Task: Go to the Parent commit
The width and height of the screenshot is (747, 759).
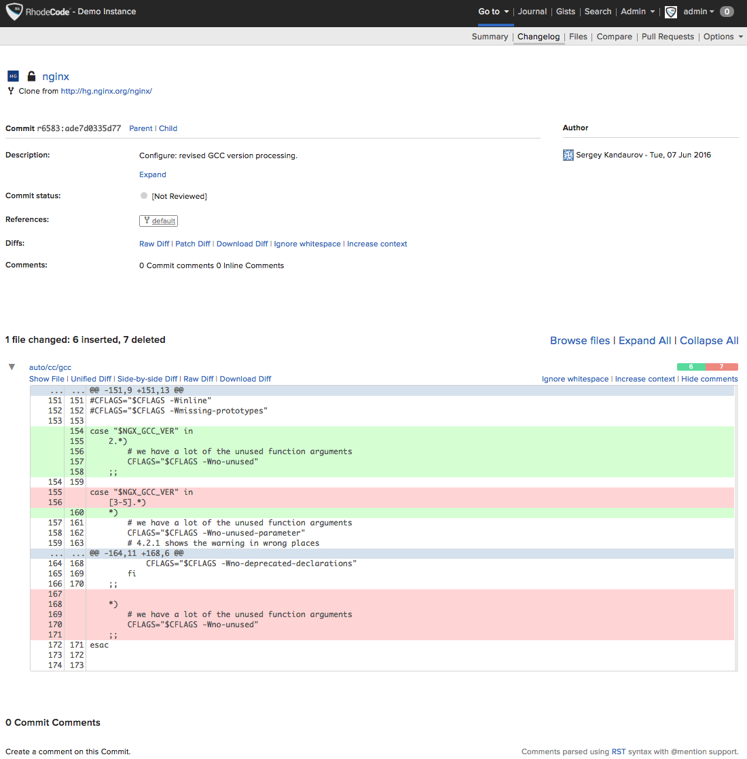Action: [141, 128]
